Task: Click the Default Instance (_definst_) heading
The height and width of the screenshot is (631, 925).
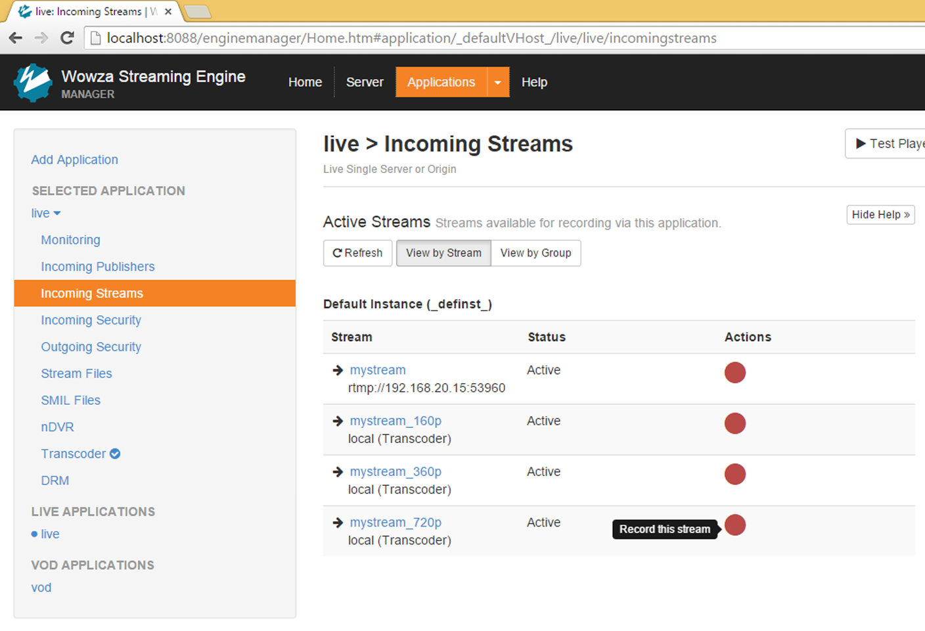Action: point(407,304)
